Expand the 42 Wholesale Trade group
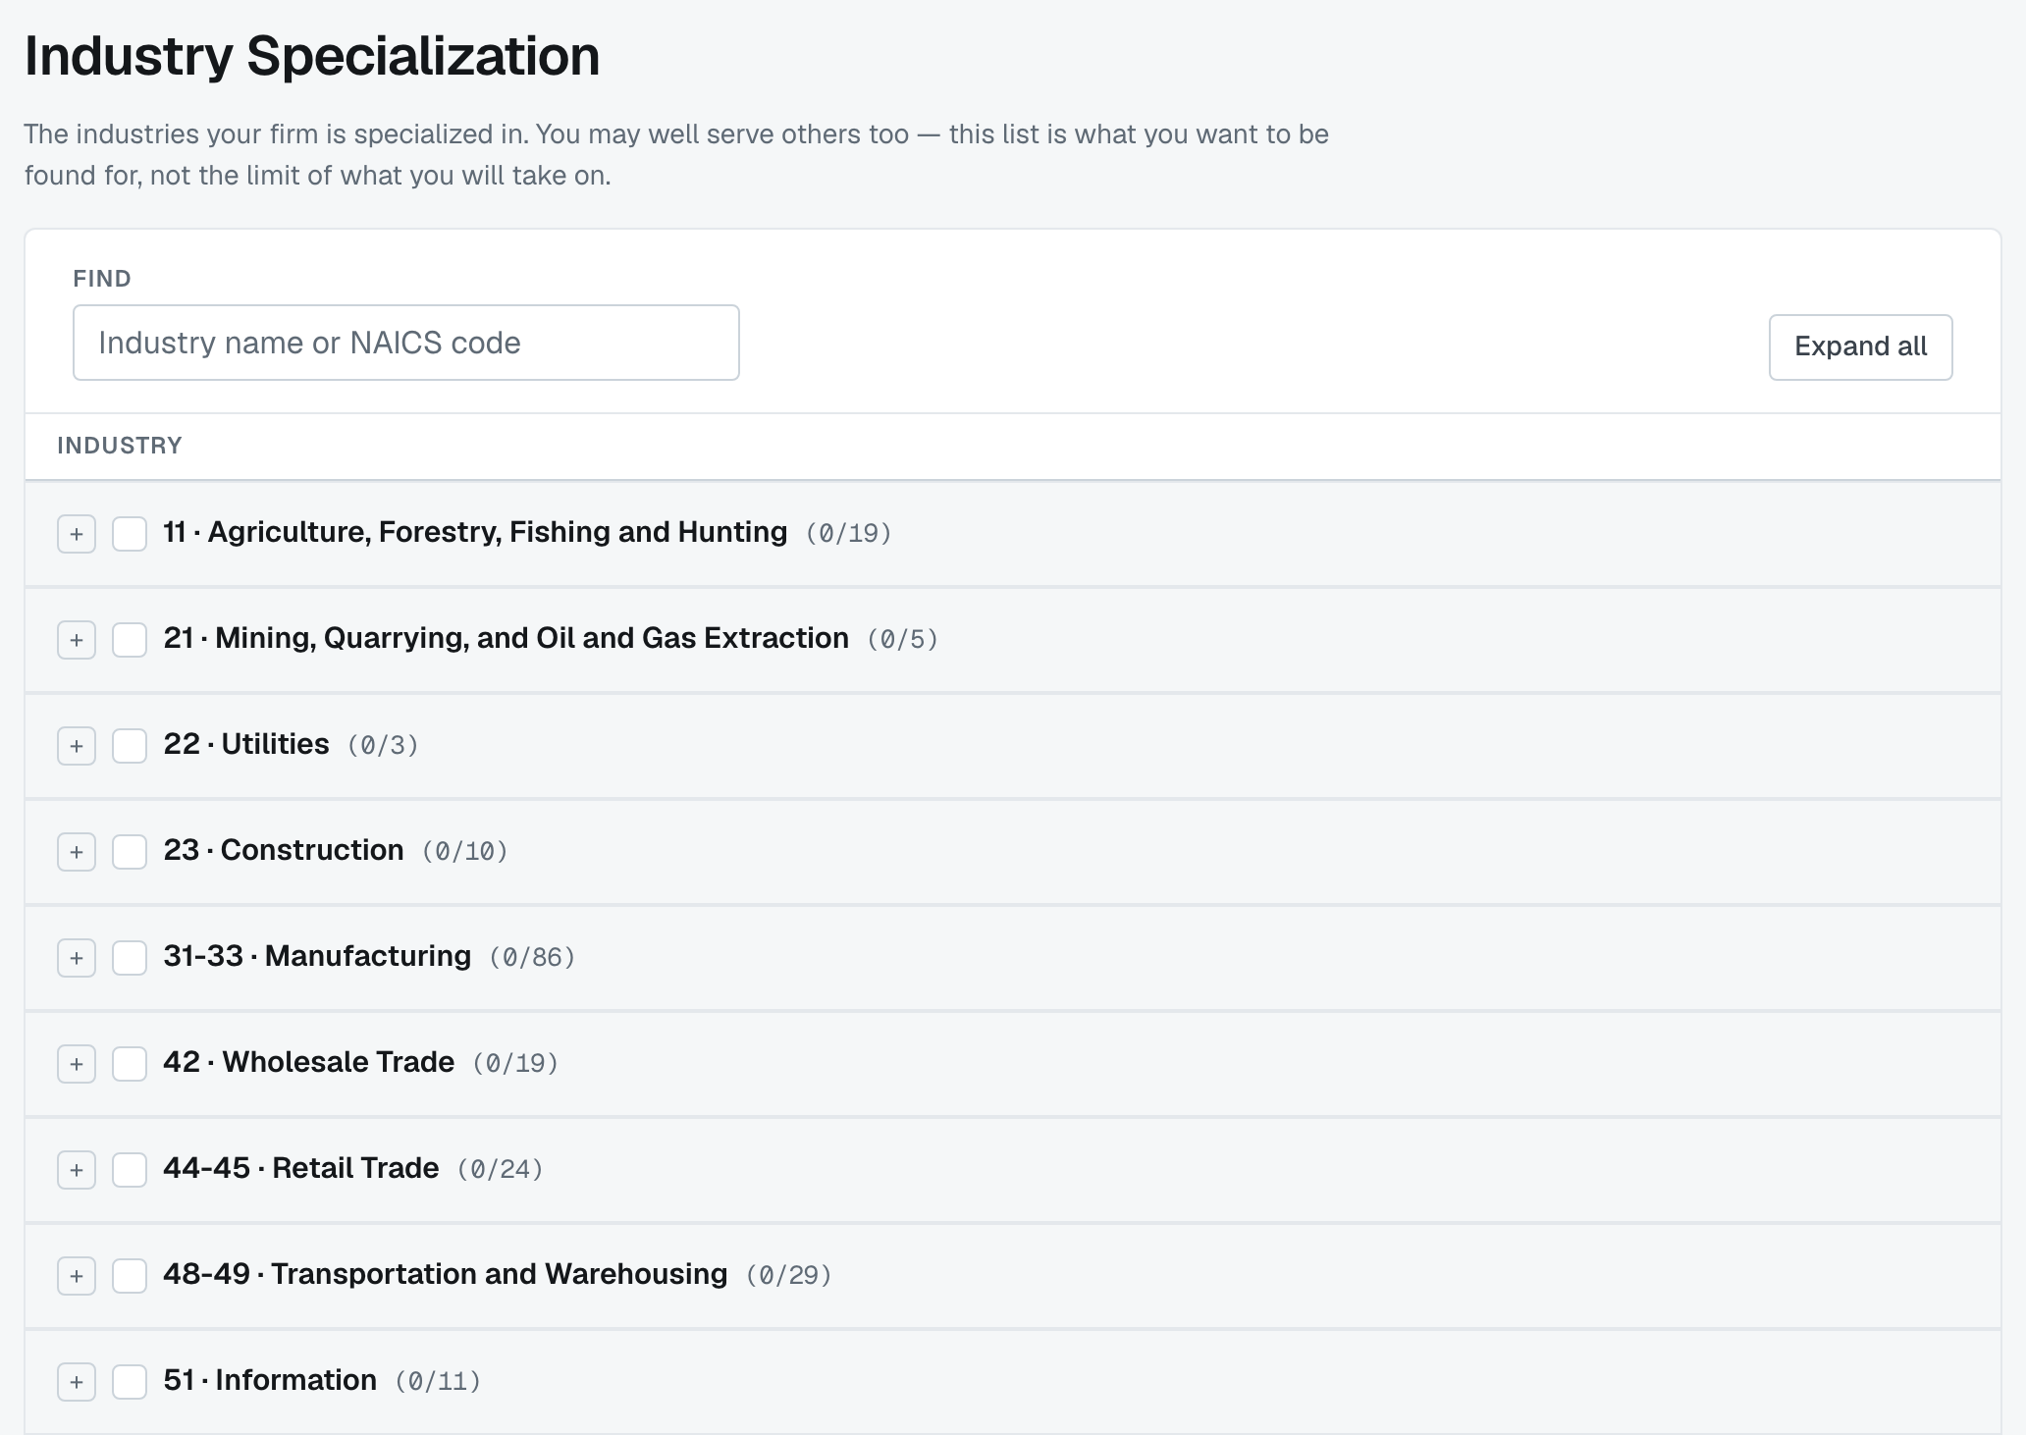2026x1435 pixels. point(77,1064)
